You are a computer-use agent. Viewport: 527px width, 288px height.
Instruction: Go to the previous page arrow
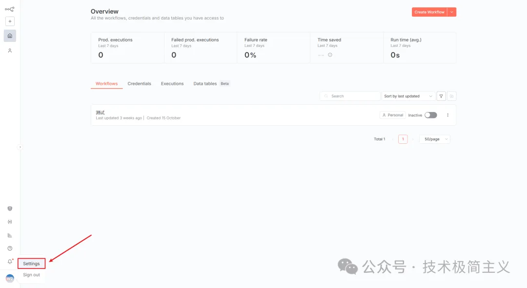[392, 139]
